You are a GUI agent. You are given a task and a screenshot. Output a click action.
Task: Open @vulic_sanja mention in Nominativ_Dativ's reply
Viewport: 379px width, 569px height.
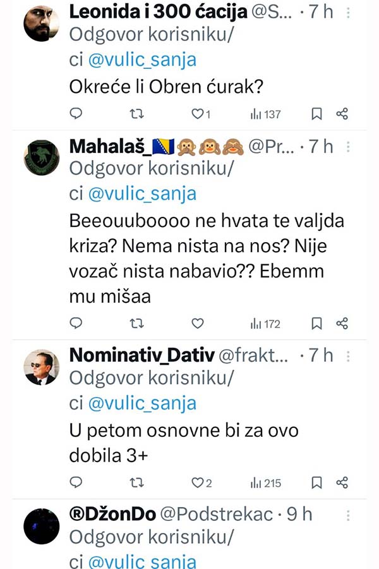[142, 403]
